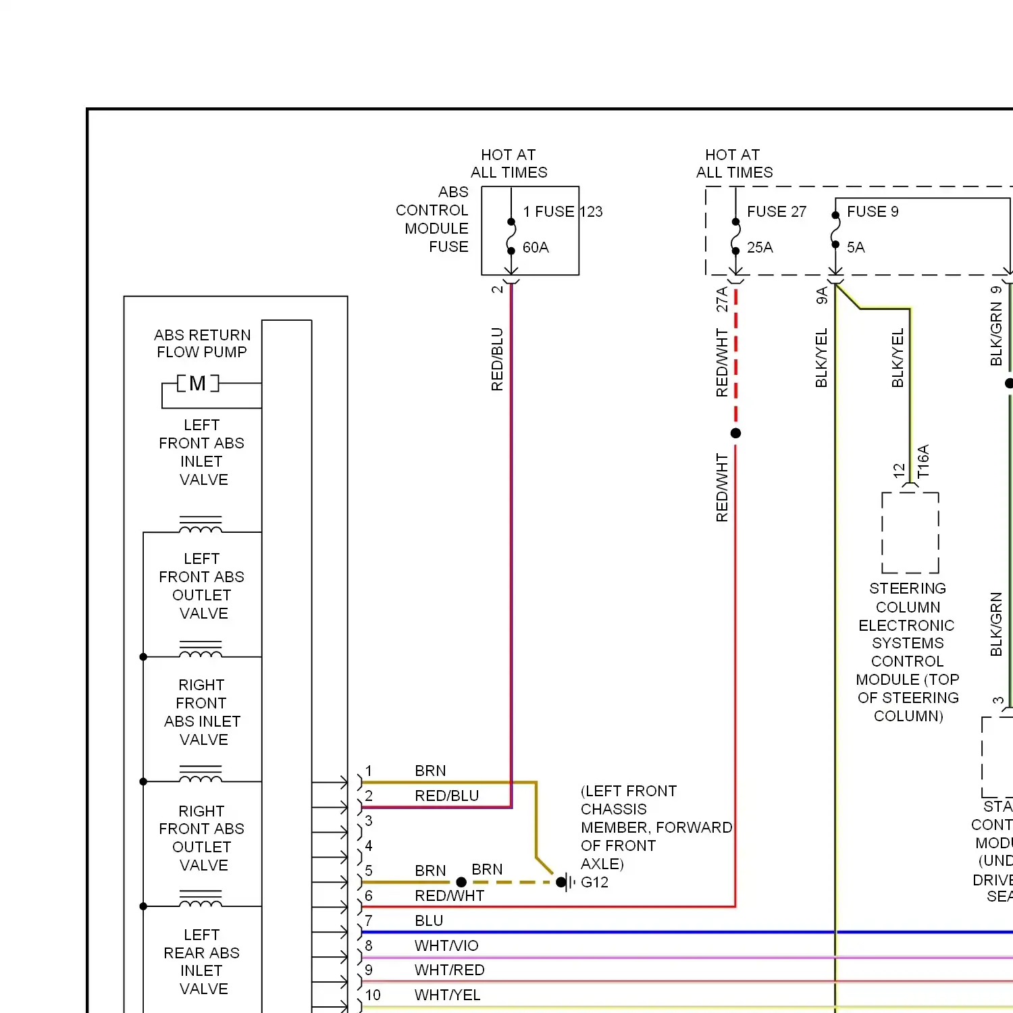Click the vertical RED/BLU wire label

pos(497,359)
